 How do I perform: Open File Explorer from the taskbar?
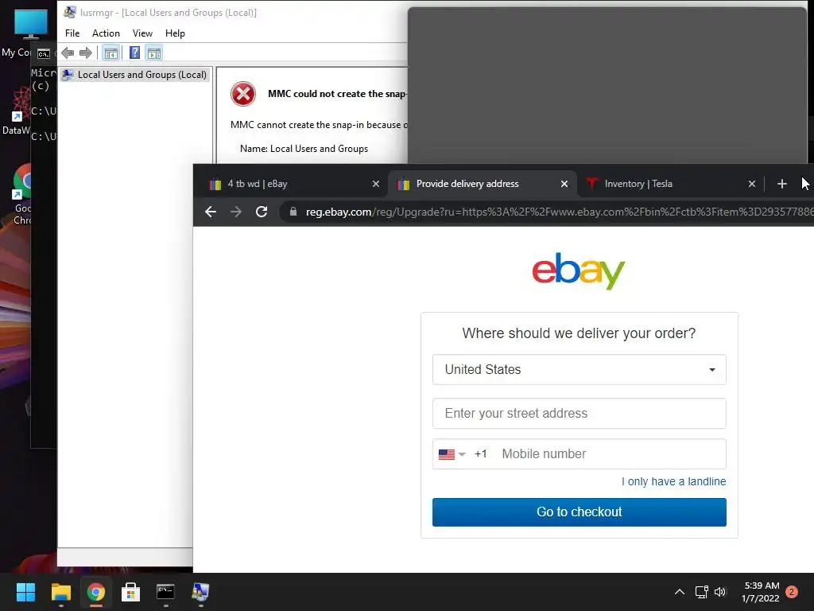60,592
